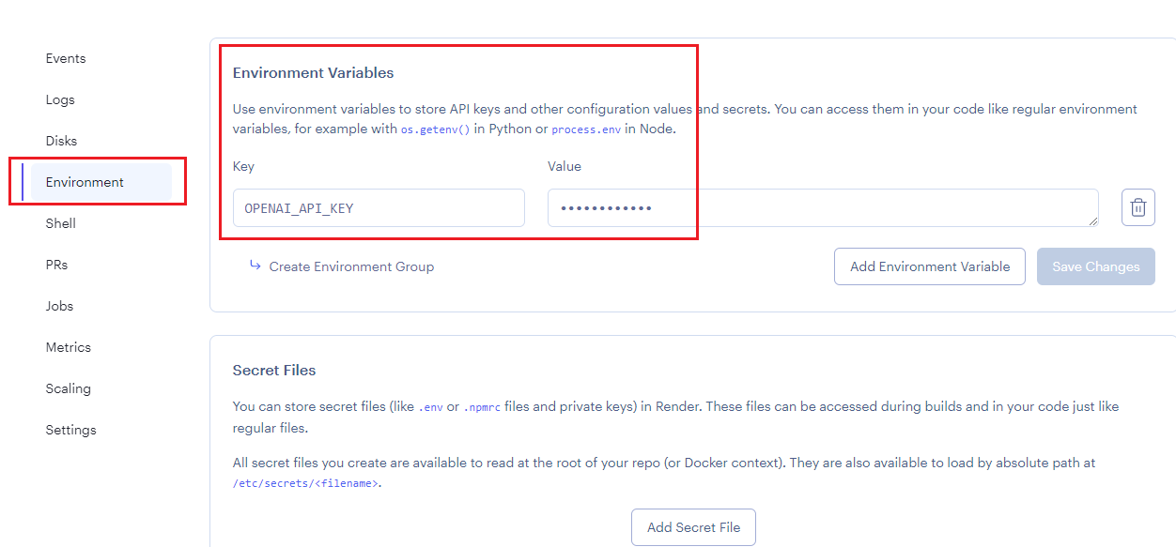
Task: Click the Save Changes button
Action: pos(1095,266)
